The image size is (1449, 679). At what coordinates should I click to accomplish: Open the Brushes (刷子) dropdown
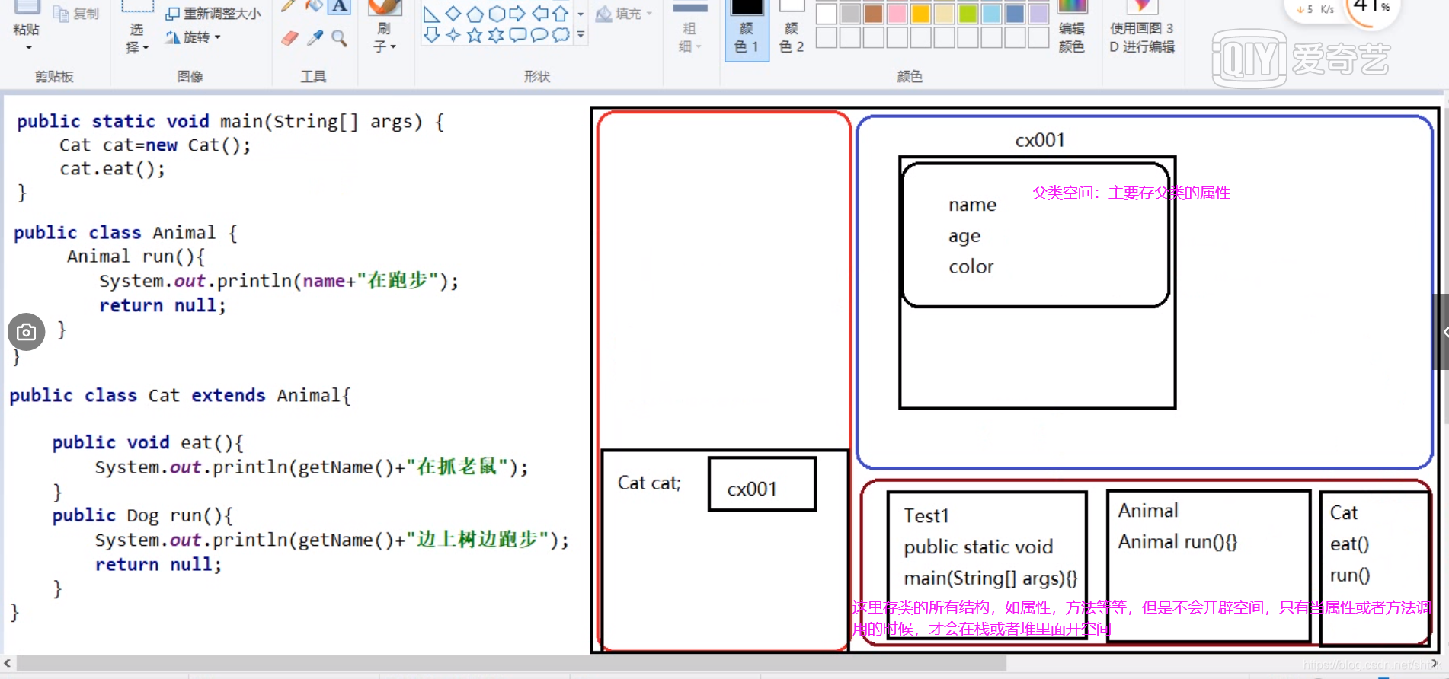[385, 38]
